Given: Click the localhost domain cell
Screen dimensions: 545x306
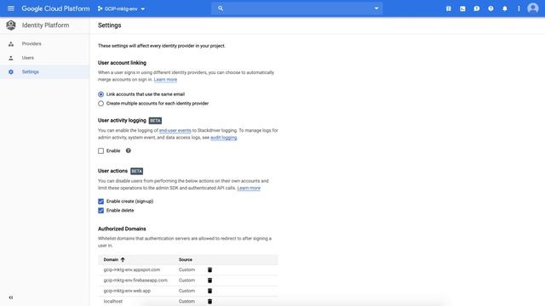Looking at the screenshot, I should click(113, 301).
